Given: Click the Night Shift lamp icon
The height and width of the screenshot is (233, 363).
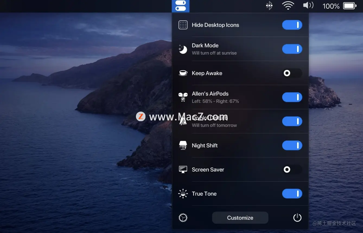Looking at the screenshot, I should [183, 145].
